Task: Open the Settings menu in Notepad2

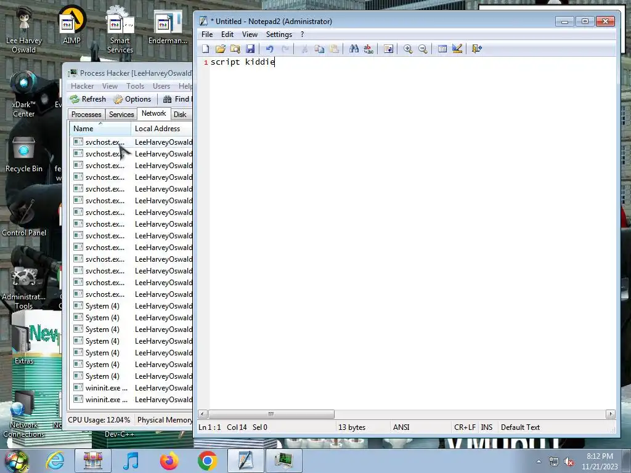Action: pos(279,34)
